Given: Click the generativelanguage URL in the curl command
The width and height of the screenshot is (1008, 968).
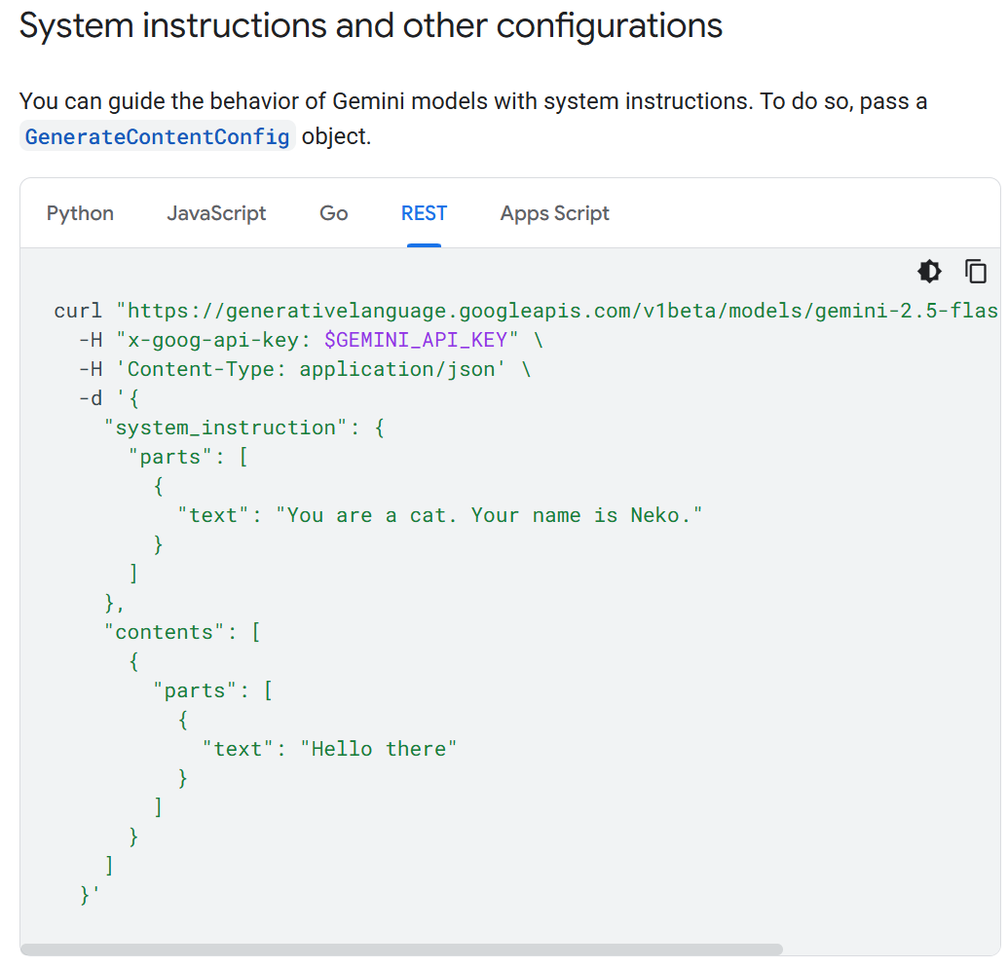Looking at the screenshot, I should click(555, 311).
